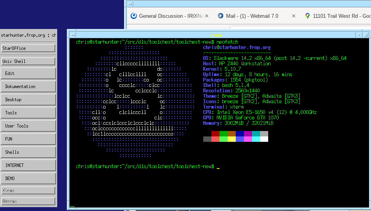This screenshot has width=371, height=211.
Task: Click the greyed-out Xscan button
Action: click(x=28, y=191)
